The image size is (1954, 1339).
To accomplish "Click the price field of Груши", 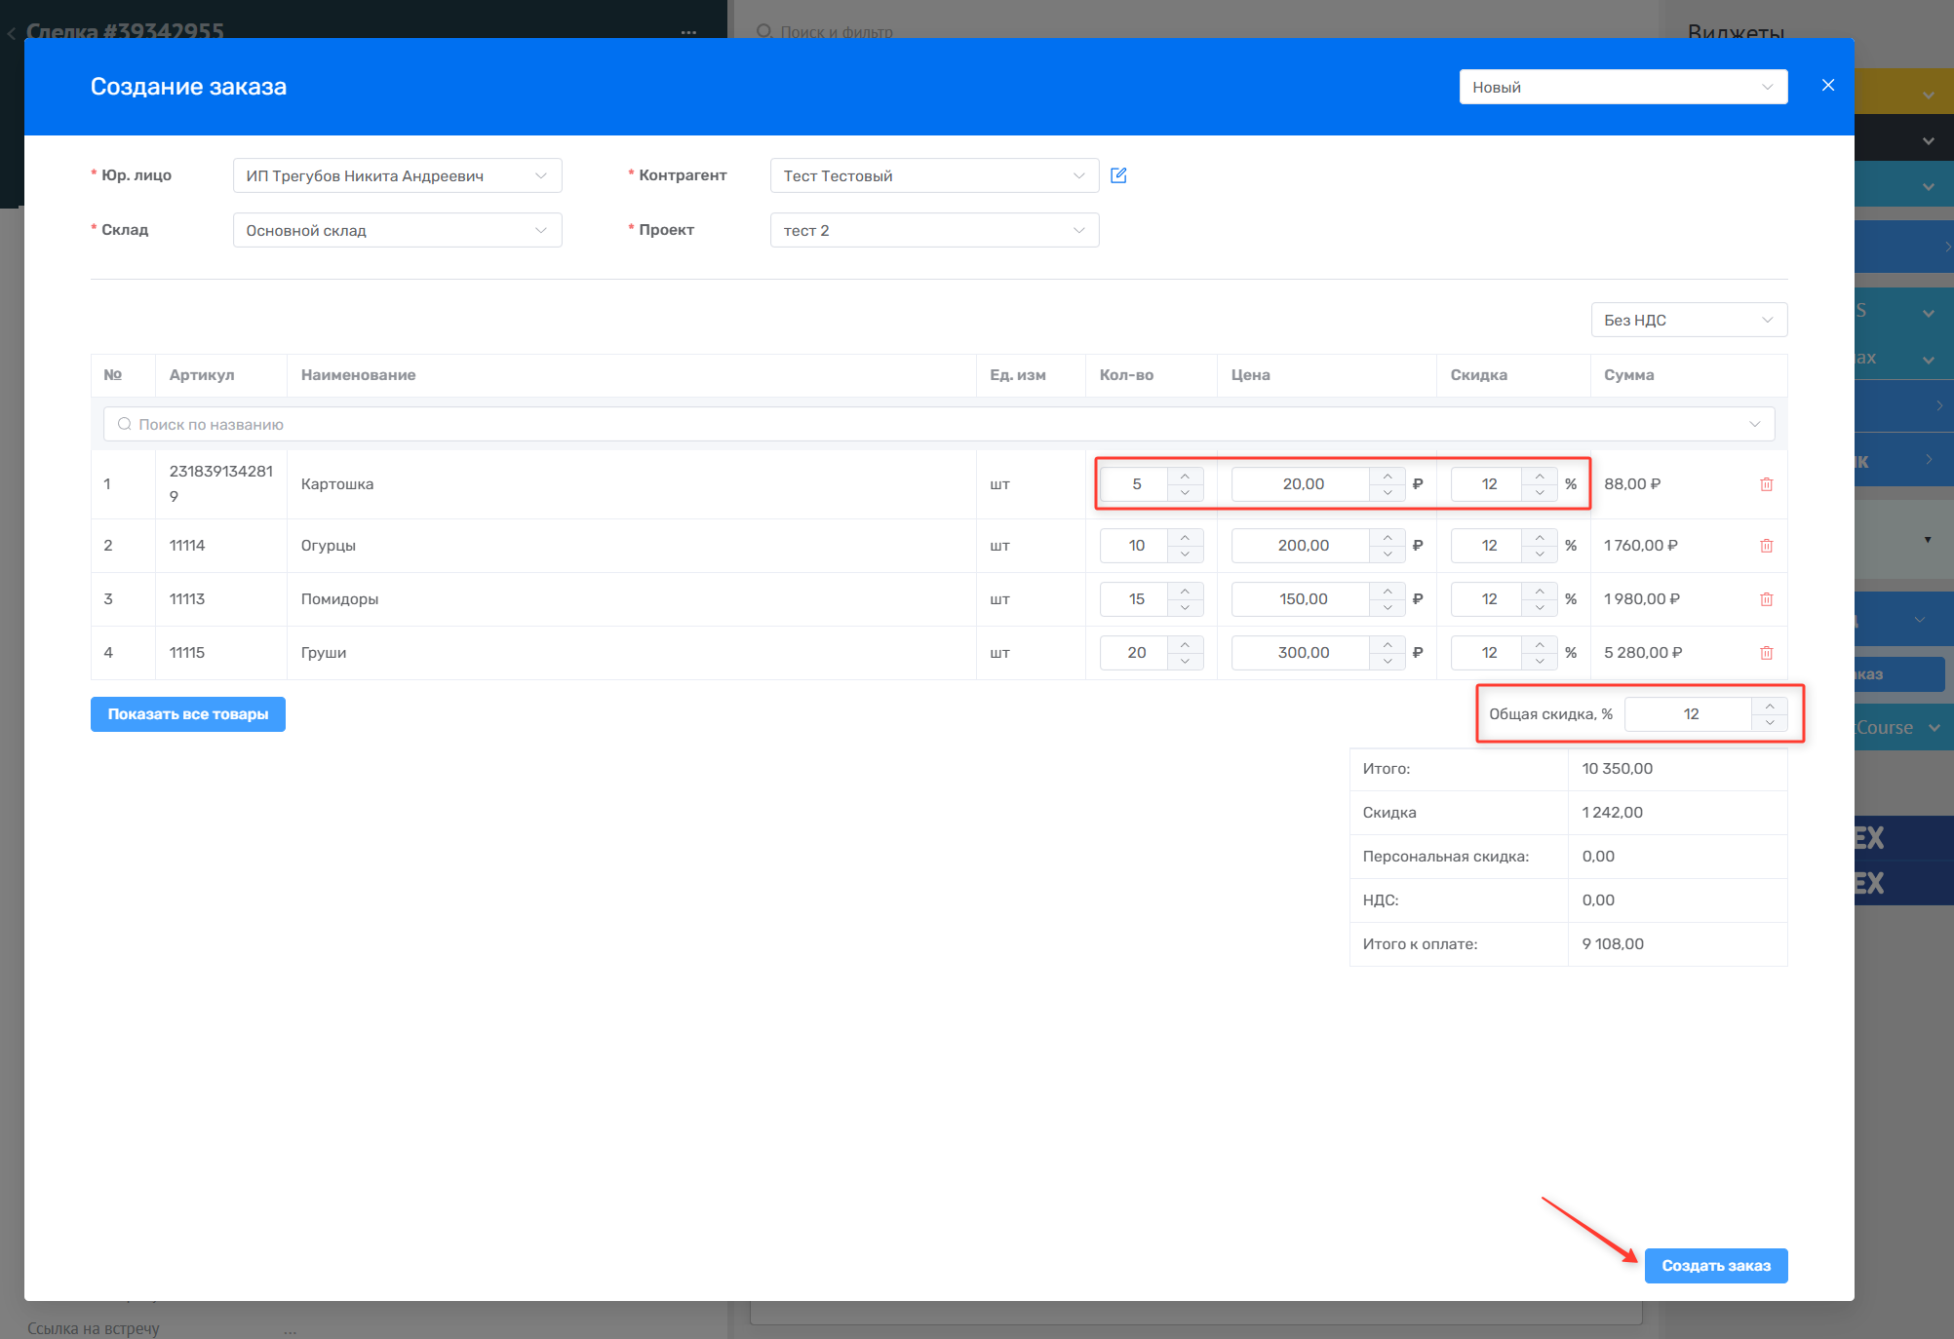I will tap(1302, 653).
